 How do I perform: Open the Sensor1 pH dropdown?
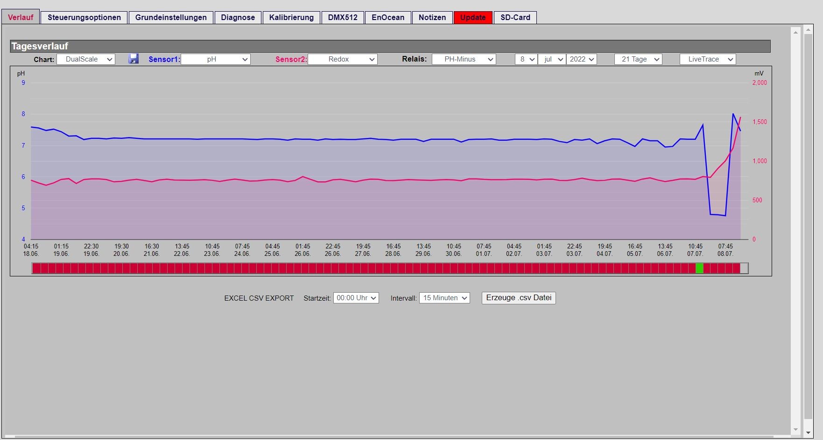[216, 59]
